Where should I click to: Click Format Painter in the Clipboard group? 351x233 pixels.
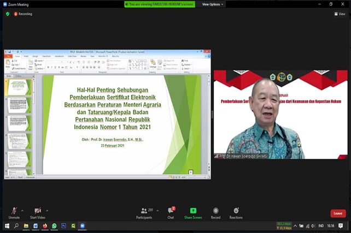click(19, 69)
